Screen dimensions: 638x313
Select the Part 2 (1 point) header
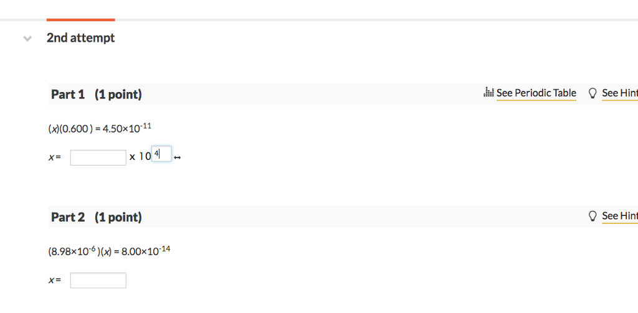tap(97, 217)
